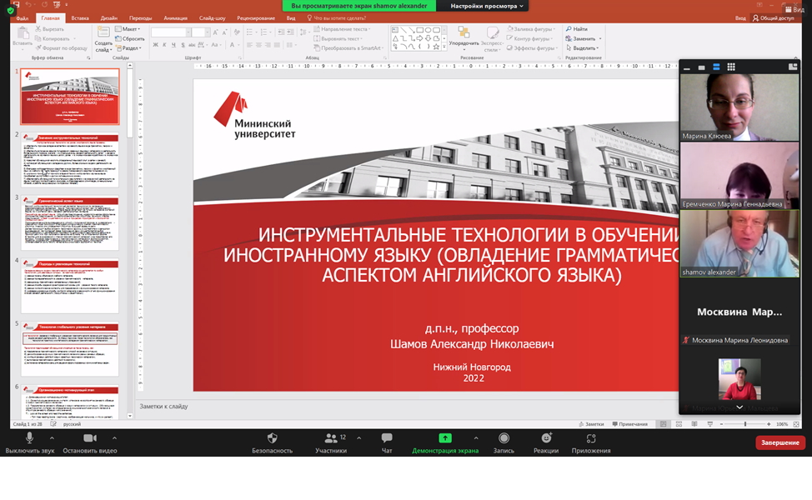Expand audio options arrow next to microphone
The image size is (812, 500).
(x=52, y=437)
